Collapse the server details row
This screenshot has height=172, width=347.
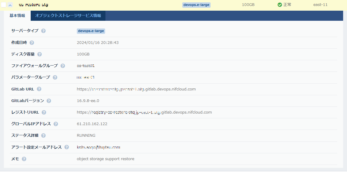pyautogui.click(x=10, y=5)
